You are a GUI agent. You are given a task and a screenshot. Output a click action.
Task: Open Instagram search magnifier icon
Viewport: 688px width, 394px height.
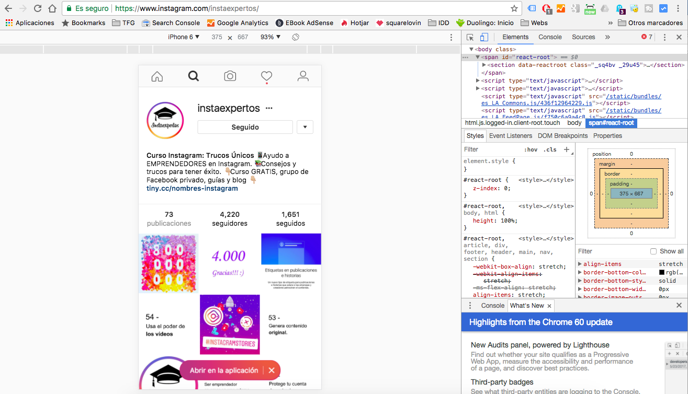coord(194,76)
